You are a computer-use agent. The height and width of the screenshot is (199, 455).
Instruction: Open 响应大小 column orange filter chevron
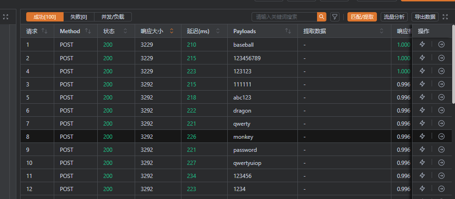pyautogui.click(x=172, y=31)
